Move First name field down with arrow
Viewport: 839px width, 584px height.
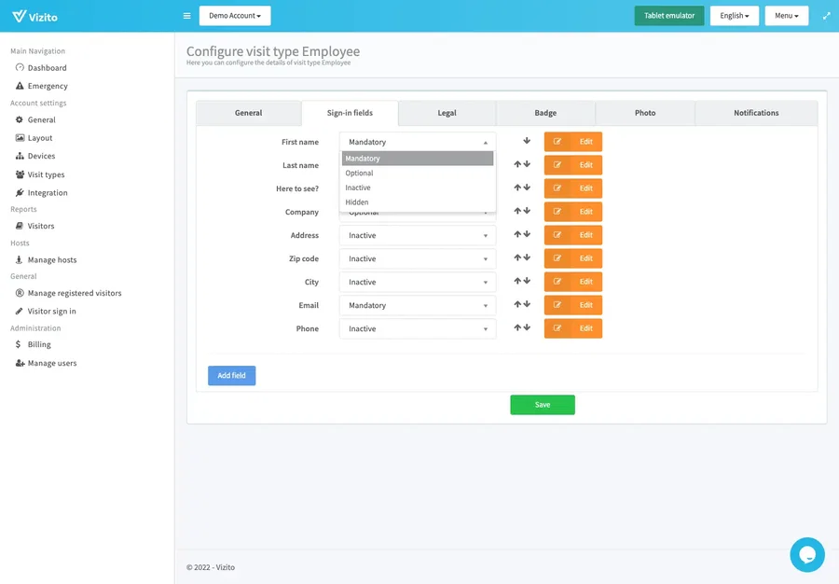[x=527, y=142]
